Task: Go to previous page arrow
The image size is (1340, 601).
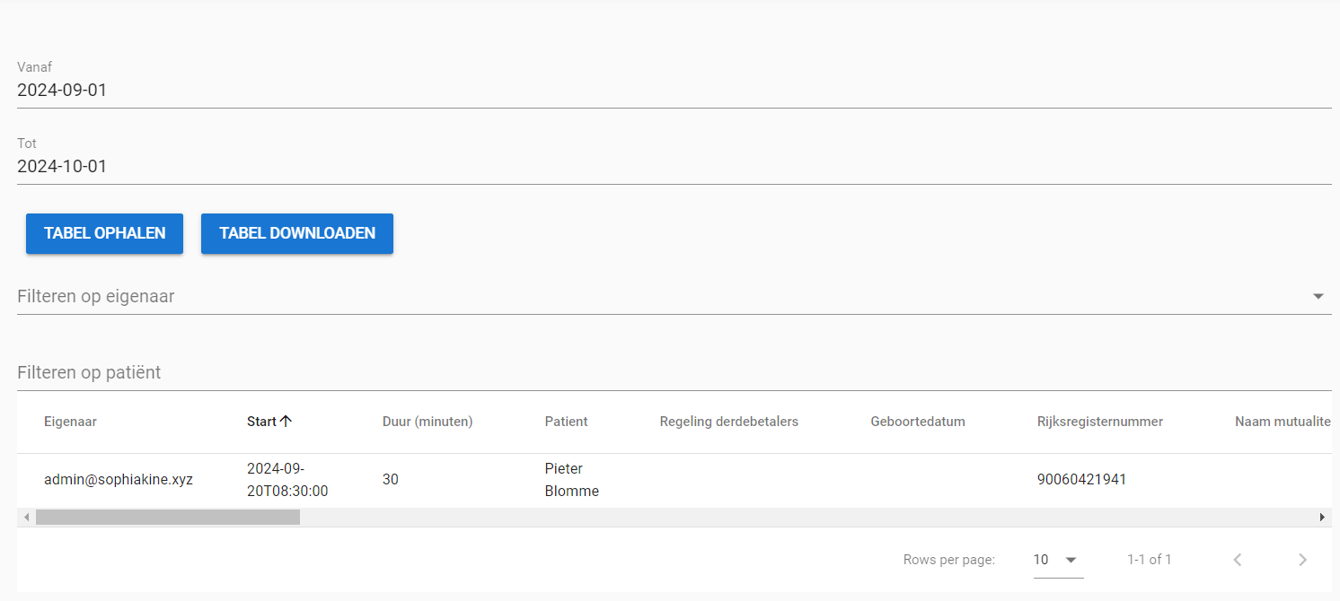Action: [1238, 560]
